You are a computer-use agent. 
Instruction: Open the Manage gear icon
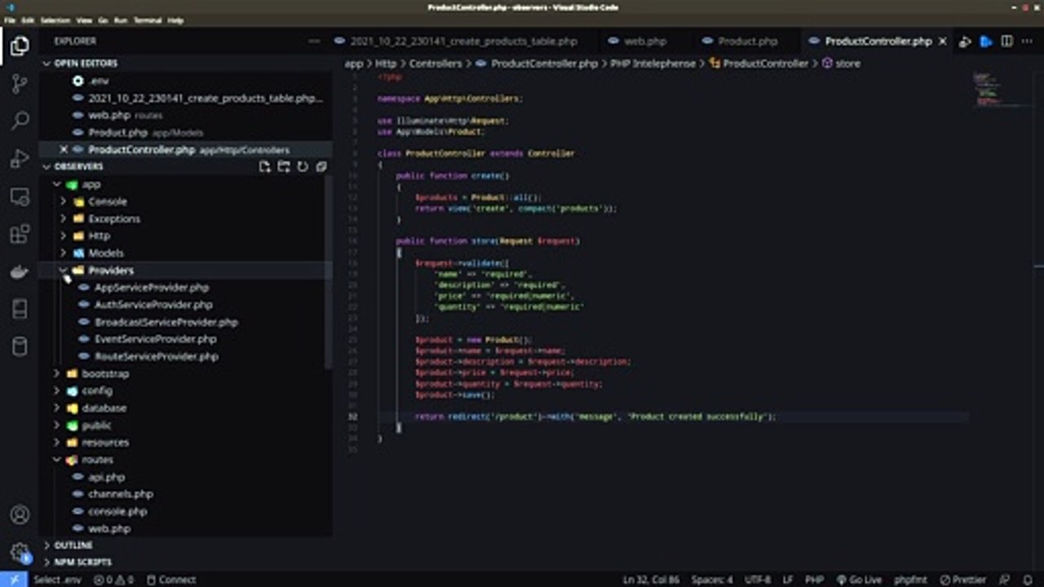pyautogui.click(x=20, y=552)
